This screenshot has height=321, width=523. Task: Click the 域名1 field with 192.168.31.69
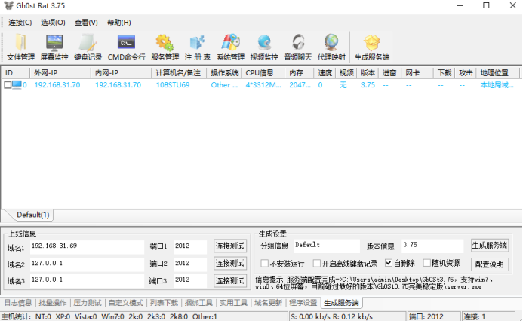(87, 246)
